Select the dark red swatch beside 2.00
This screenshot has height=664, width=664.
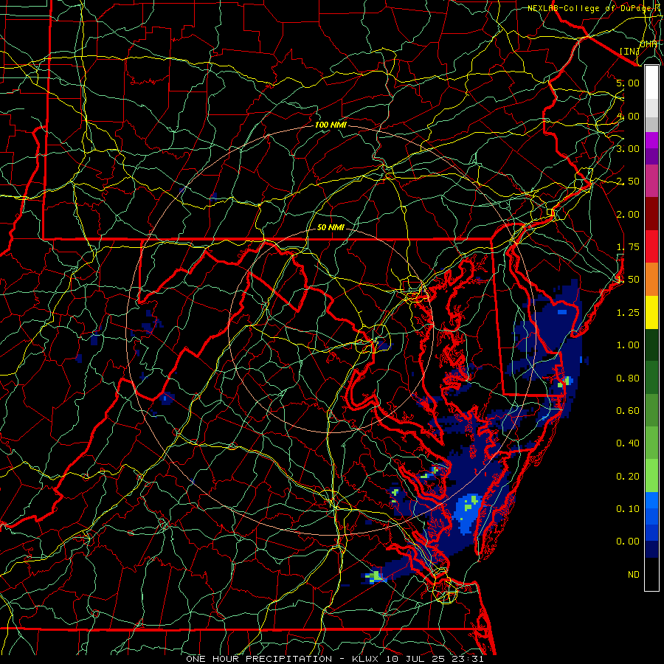[651, 214]
